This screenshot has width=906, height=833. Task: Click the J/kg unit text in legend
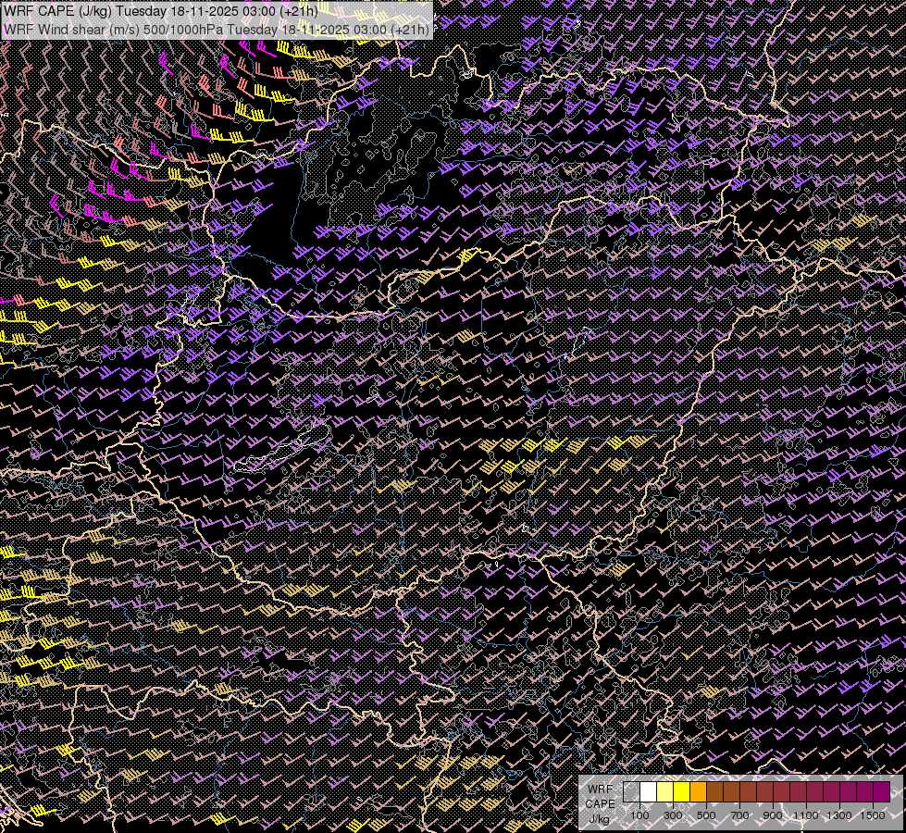pos(599,819)
